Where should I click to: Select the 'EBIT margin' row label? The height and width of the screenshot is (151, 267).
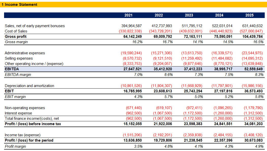point(15,97)
